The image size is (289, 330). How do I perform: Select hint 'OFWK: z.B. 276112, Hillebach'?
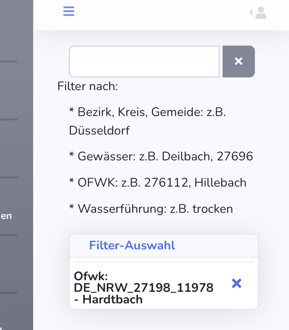158,182
